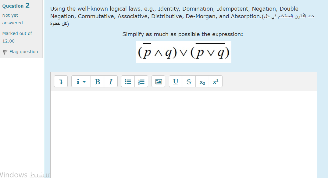Apply subscript formatting

202,81
